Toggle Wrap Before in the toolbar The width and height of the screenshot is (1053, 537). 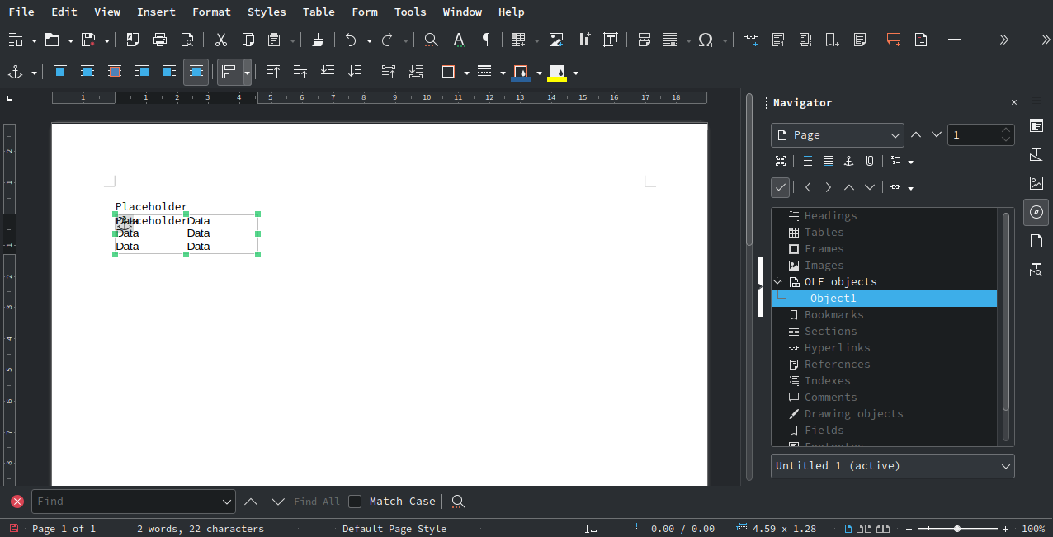(x=142, y=73)
